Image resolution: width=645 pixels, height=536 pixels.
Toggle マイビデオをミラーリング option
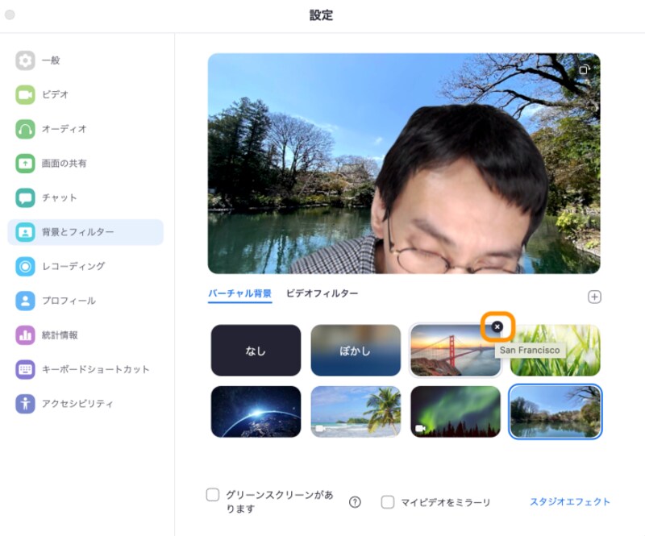coord(388,501)
